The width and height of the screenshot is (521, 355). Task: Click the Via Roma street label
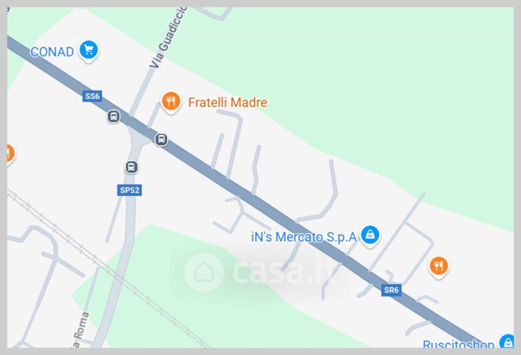81,330
